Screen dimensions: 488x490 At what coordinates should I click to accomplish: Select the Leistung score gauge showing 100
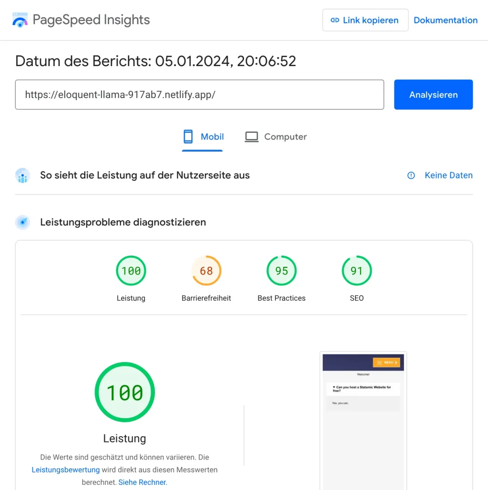tap(131, 271)
